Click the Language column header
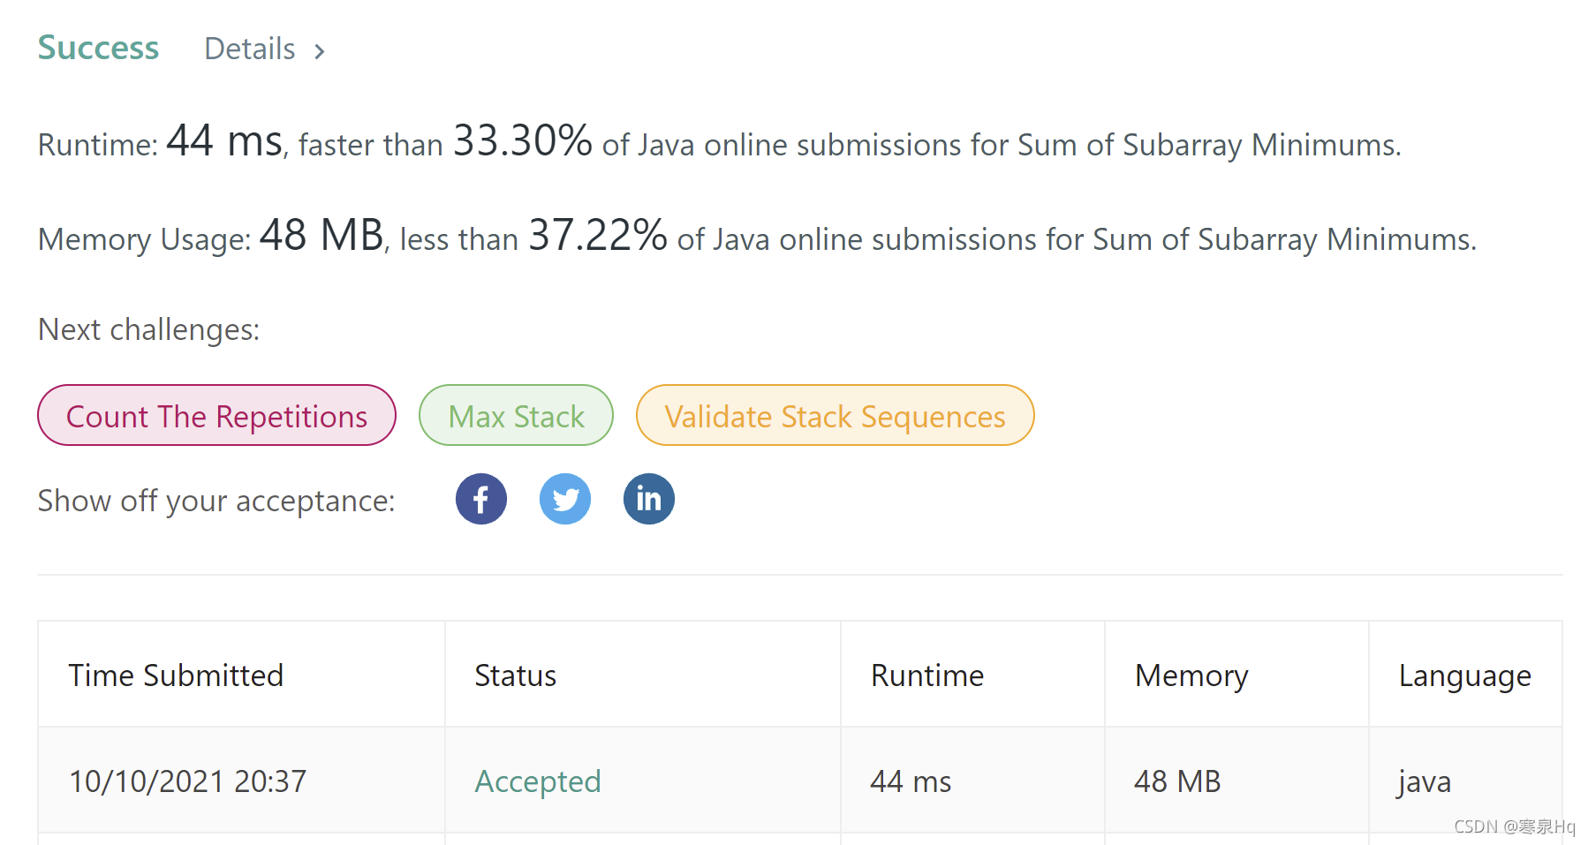 point(1463,675)
